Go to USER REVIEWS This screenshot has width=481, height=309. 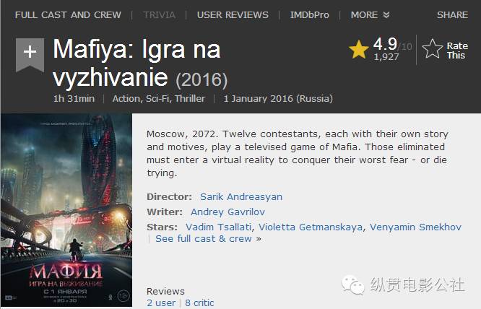click(x=233, y=14)
